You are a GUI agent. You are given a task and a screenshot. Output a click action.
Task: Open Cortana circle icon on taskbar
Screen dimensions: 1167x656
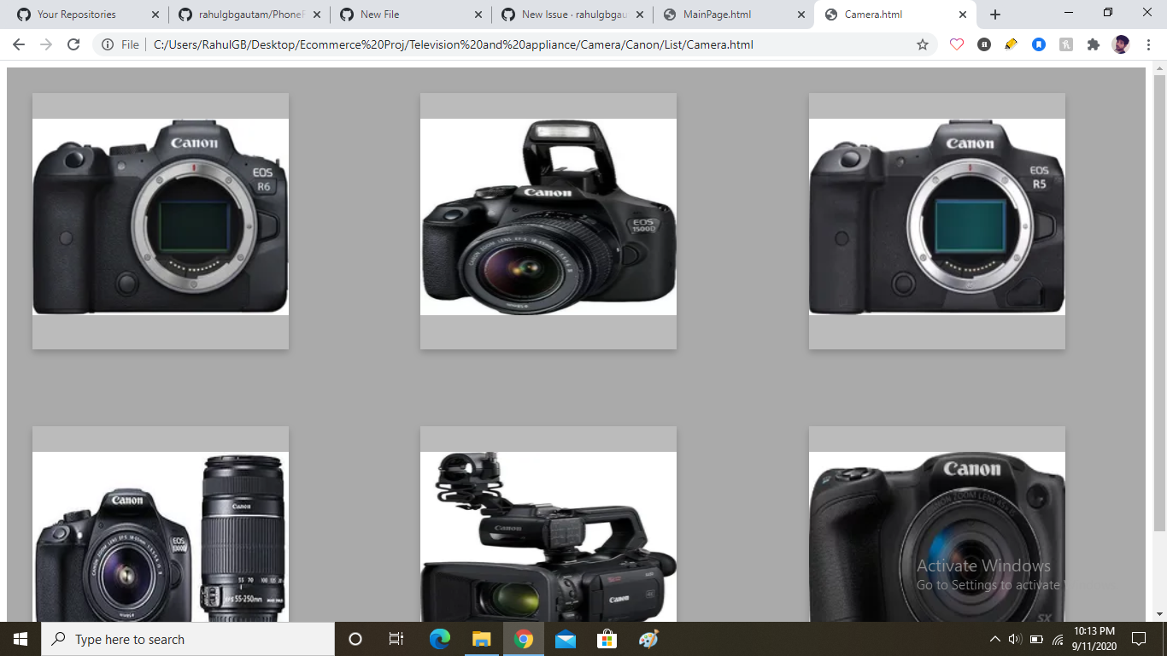click(x=355, y=639)
